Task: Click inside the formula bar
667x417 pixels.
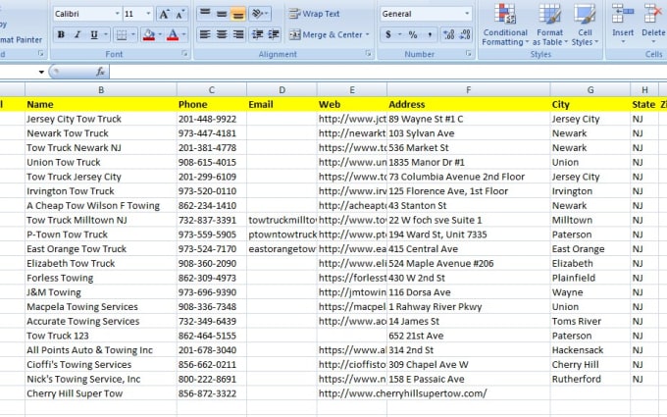Action: (387, 72)
